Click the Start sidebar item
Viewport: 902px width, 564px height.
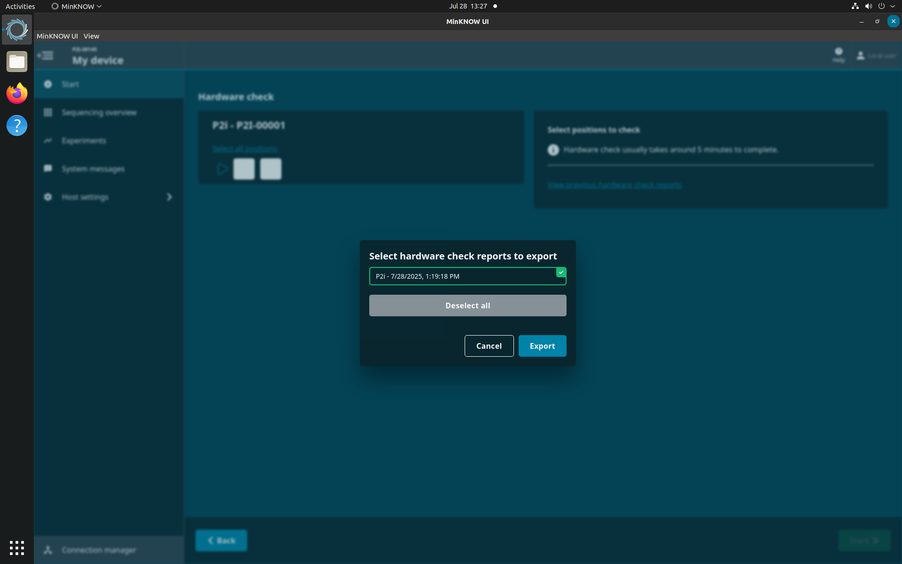click(x=109, y=84)
